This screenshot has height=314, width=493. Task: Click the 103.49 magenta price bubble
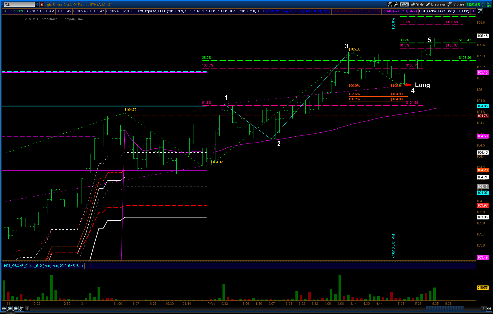tap(483, 257)
